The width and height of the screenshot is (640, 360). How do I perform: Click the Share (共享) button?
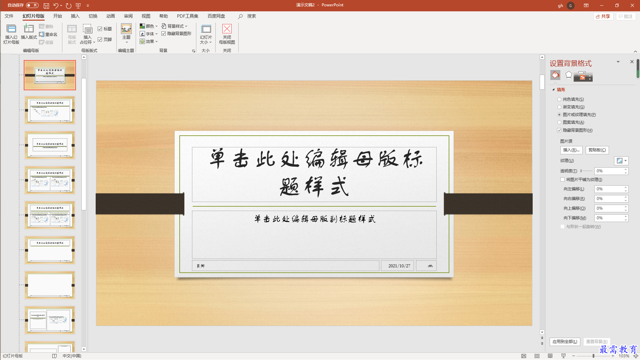(x=603, y=16)
